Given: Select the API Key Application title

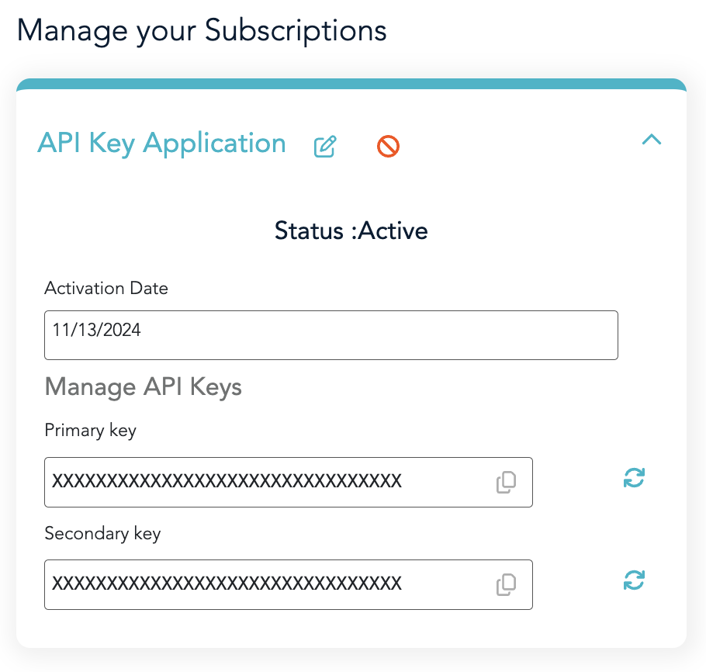Looking at the screenshot, I should click(x=162, y=144).
